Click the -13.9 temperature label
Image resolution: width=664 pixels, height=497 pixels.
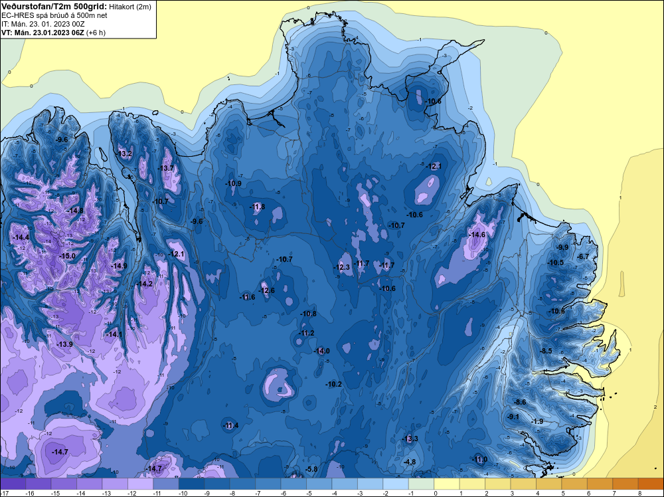pos(64,344)
